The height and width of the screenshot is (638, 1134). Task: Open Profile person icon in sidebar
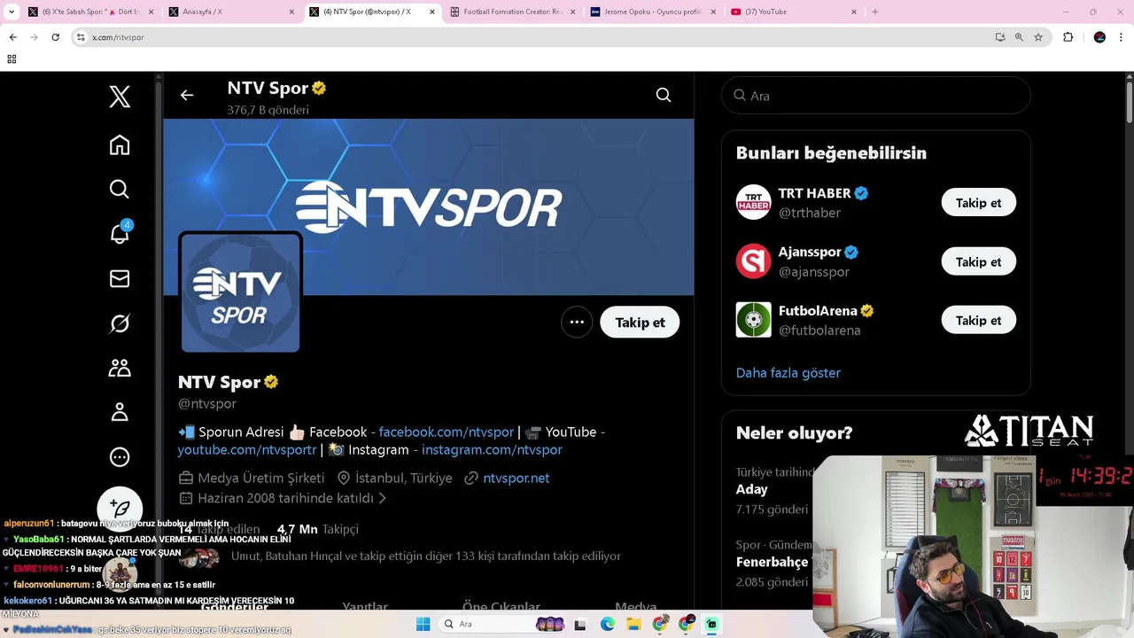coord(120,412)
